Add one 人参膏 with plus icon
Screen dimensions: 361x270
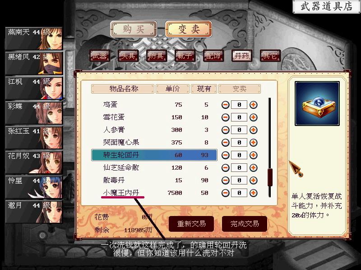coord(253,130)
